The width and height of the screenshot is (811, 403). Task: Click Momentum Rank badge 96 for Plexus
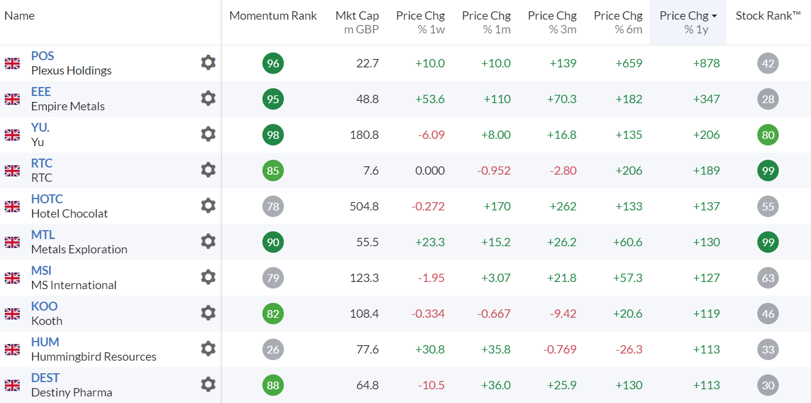(x=273, y=63)
